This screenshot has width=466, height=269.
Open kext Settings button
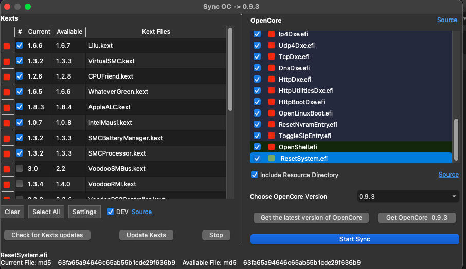pos(84,212)
